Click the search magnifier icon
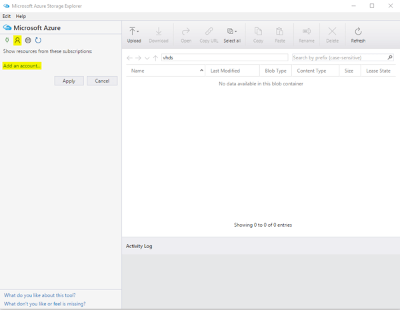The image size is (400, 310). [390, 58]
